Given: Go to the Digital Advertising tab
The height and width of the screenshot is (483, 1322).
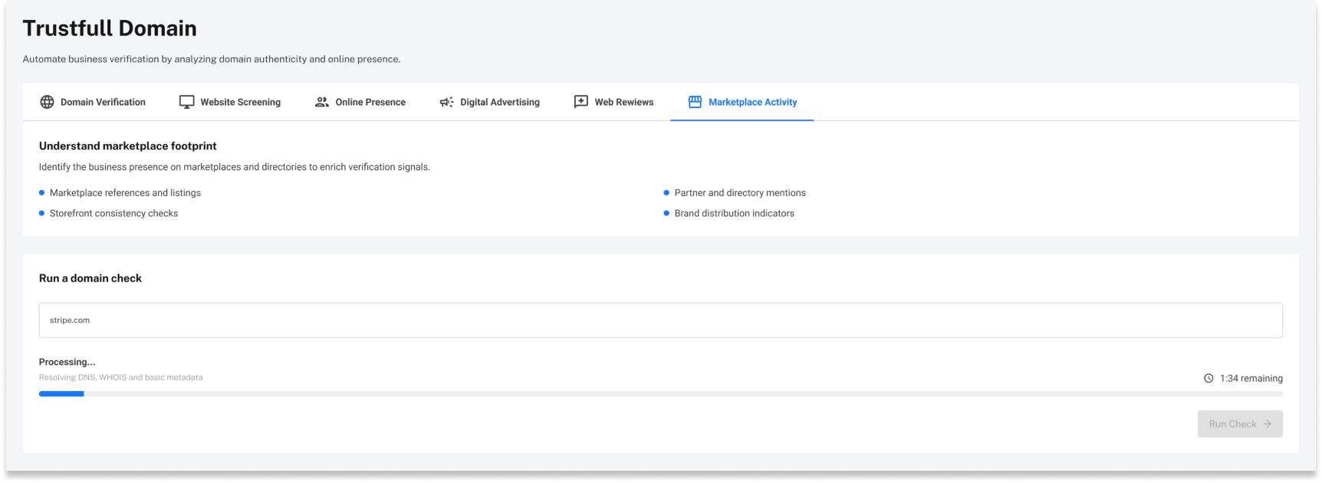Looking at the screenshot, I should pyautogui.click(x=489, y=102).
